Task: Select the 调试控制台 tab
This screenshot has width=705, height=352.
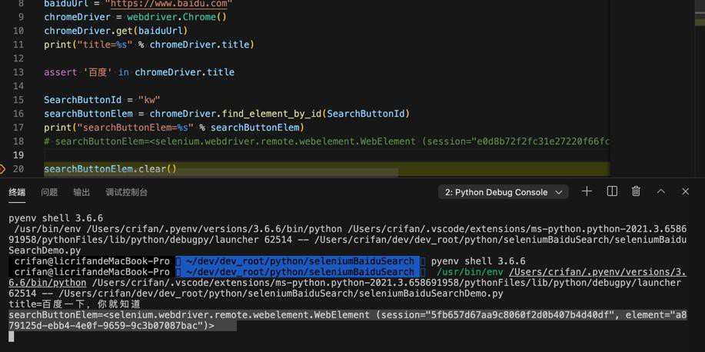Action: [x=126, y=192]
